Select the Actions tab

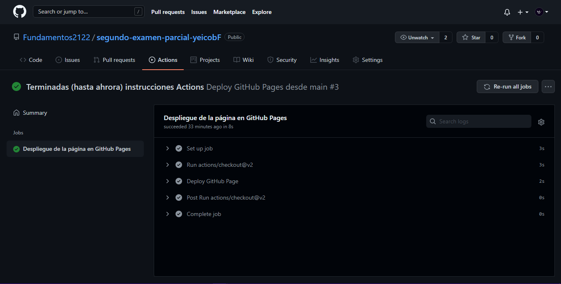tap(163, 60)
